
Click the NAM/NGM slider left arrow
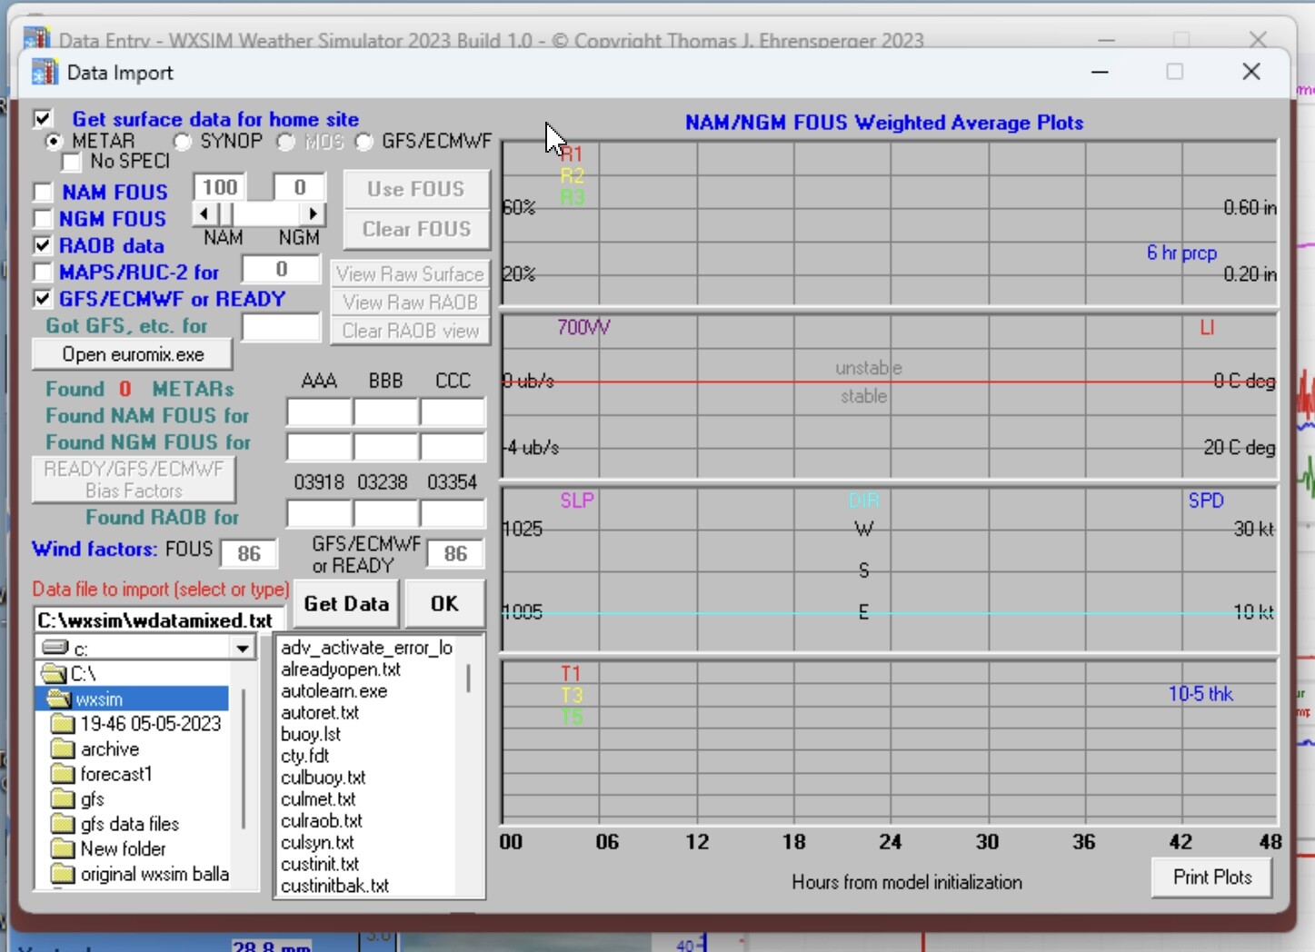tap(204, 214)
